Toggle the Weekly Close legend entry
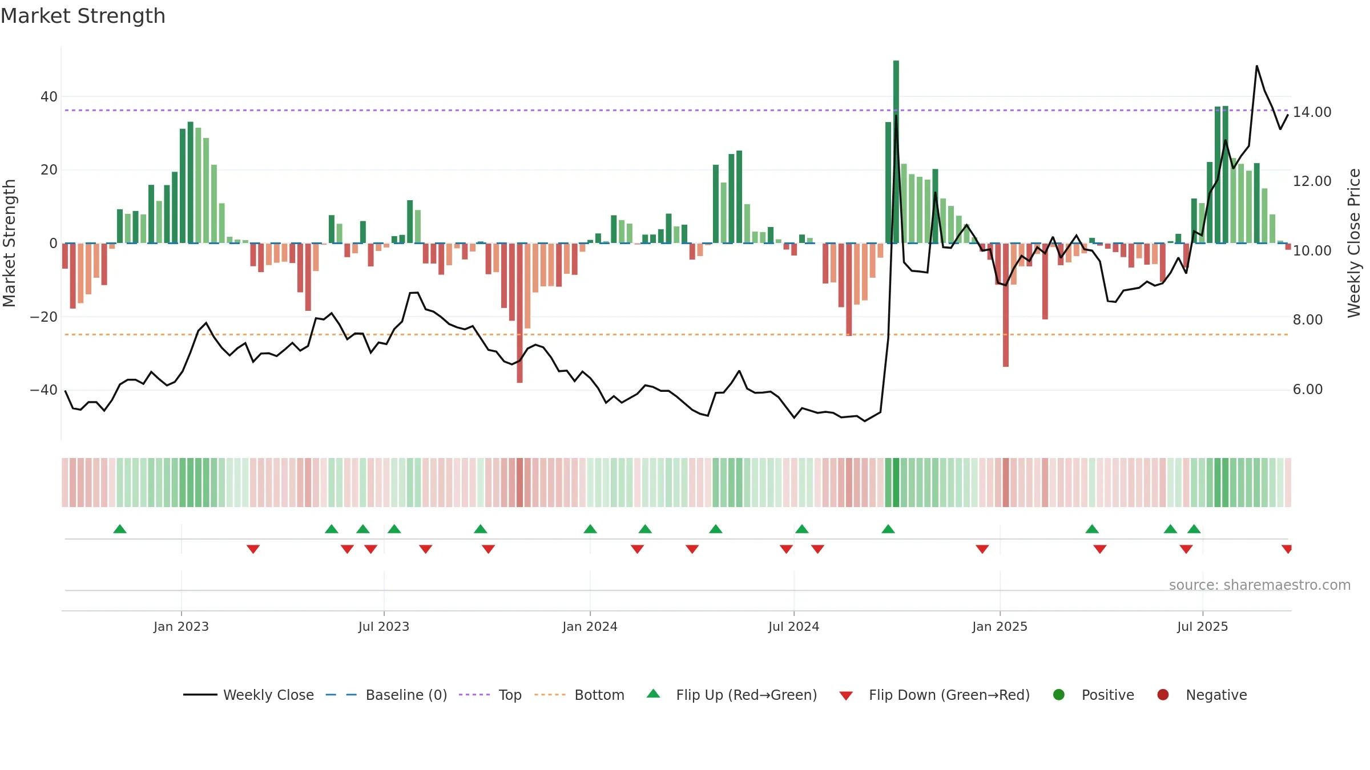 click(x=248, y=695)
